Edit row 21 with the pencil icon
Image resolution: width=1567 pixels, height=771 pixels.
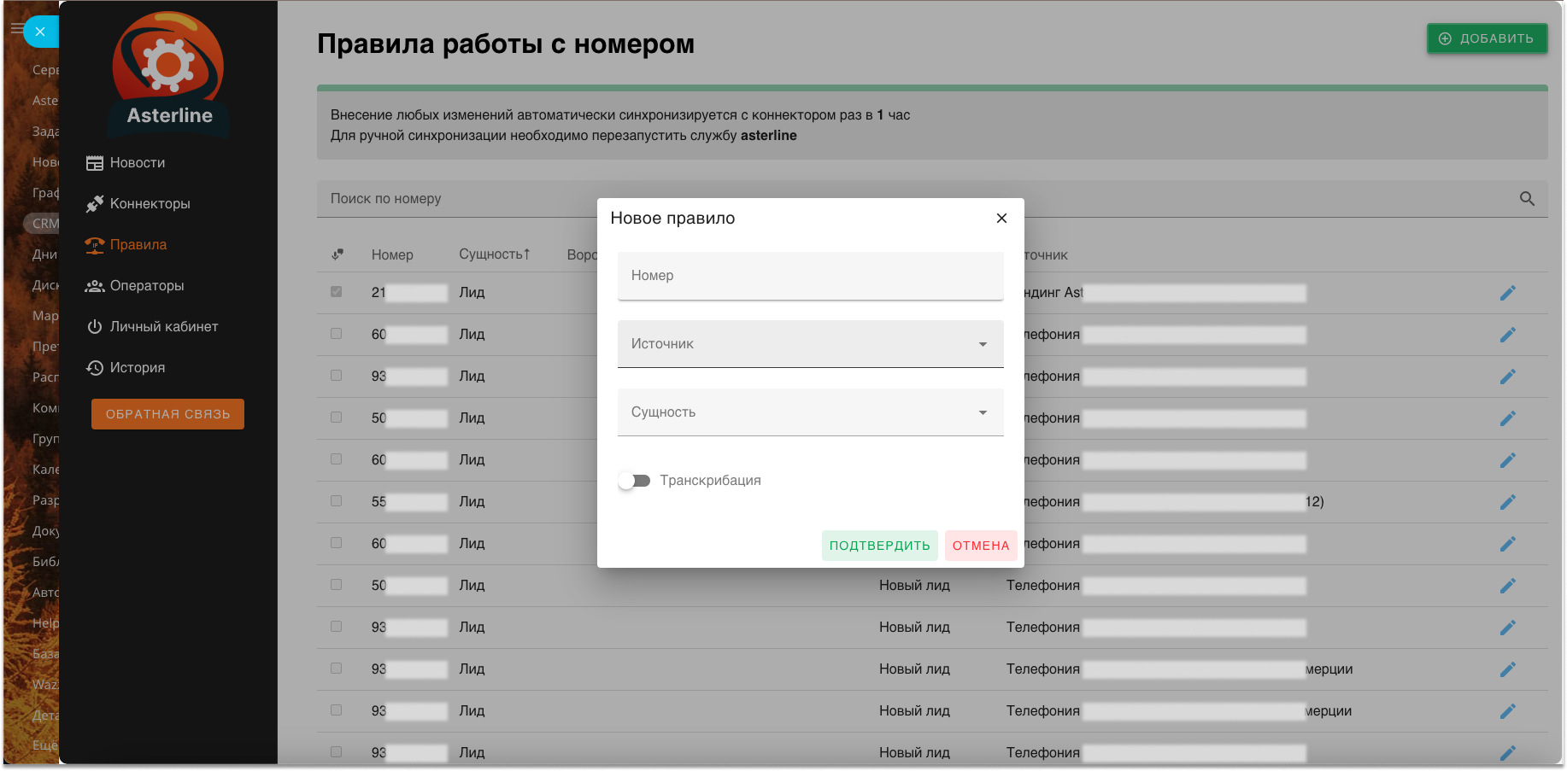1508,293
